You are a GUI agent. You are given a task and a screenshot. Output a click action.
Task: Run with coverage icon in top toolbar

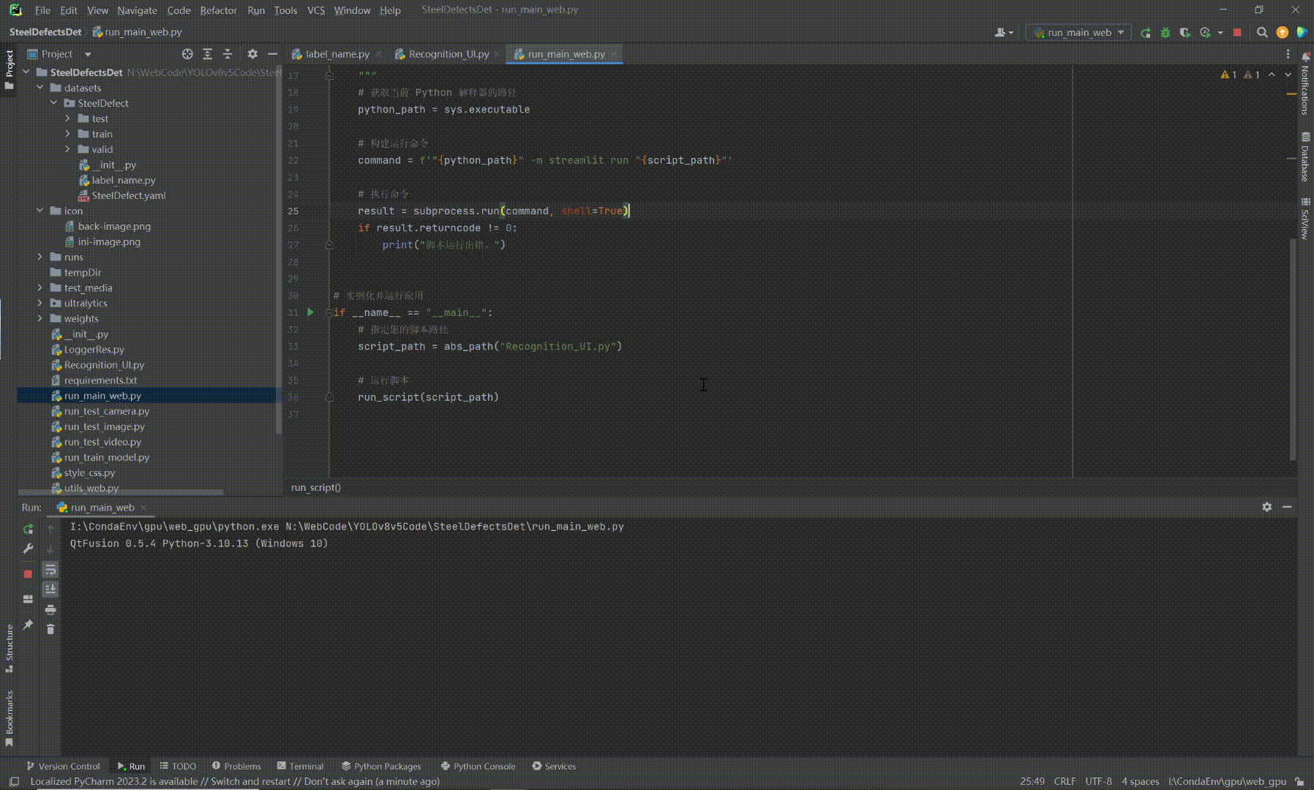click(x=1185, y=32)
